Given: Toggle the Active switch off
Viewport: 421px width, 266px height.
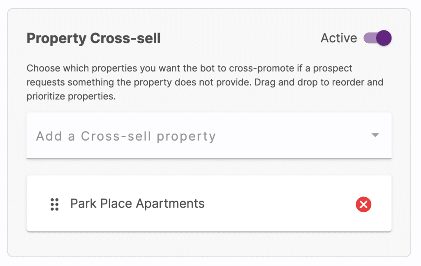Looking at the screenshot, I should [x=377, y=38].
